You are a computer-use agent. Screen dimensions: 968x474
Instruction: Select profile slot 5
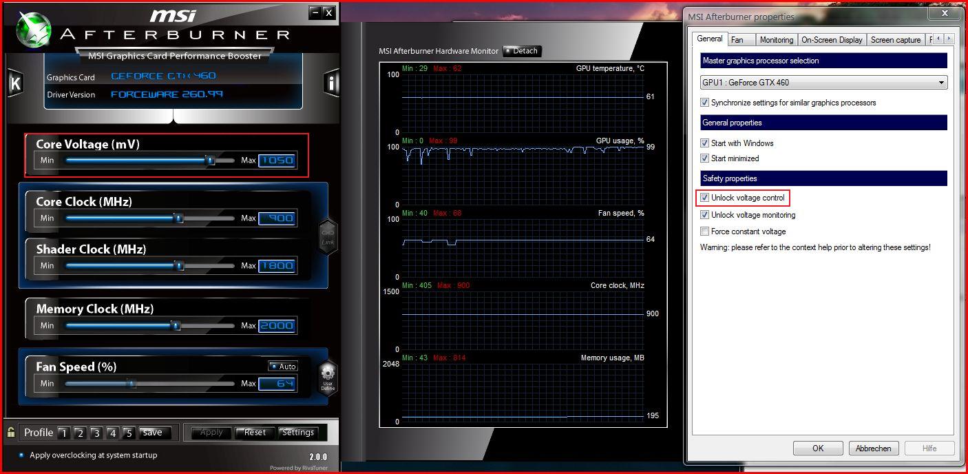(129, 433)
